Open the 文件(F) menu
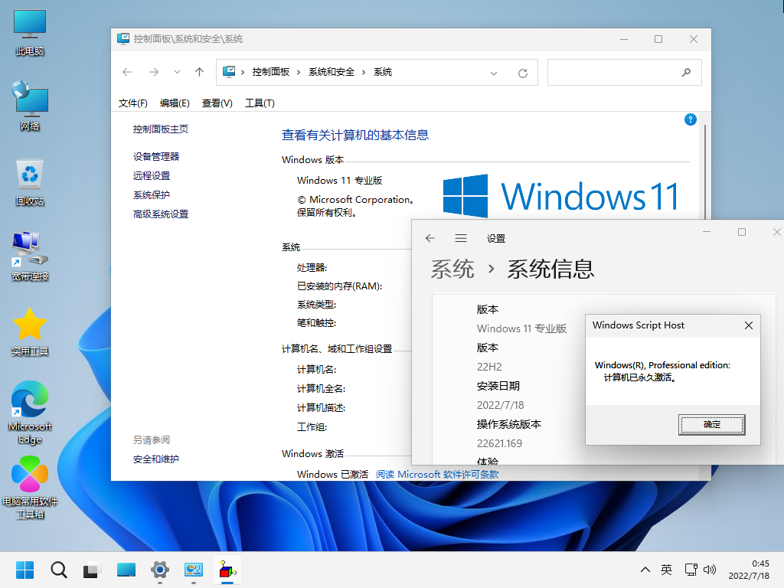Screen dimensions: 784x588 click(x=132, y=103)
